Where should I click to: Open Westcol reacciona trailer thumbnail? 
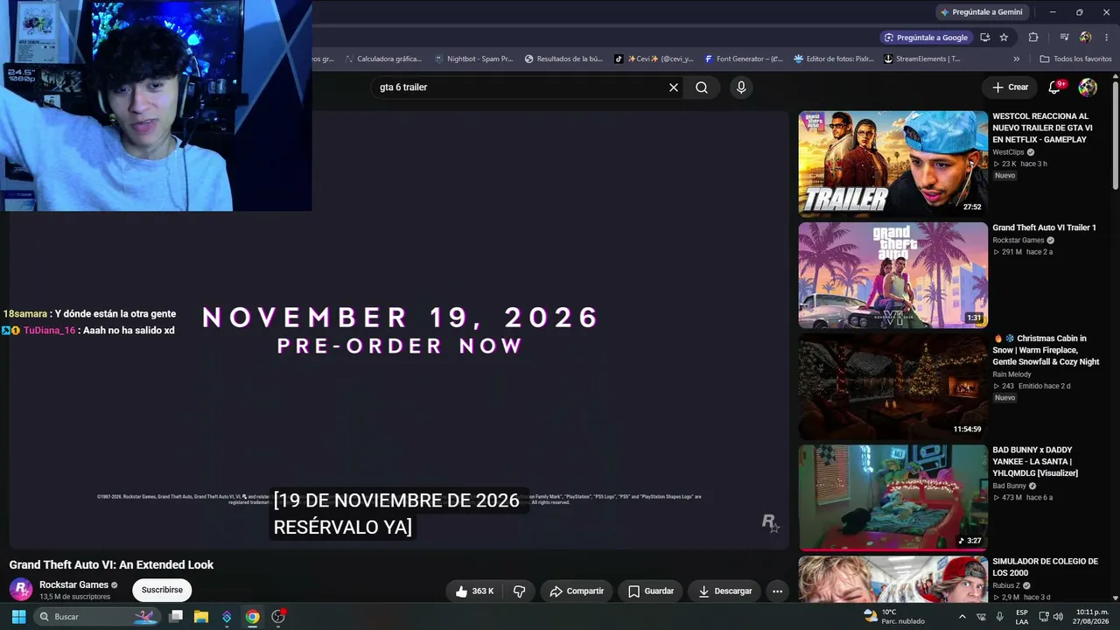coord(892,164)
